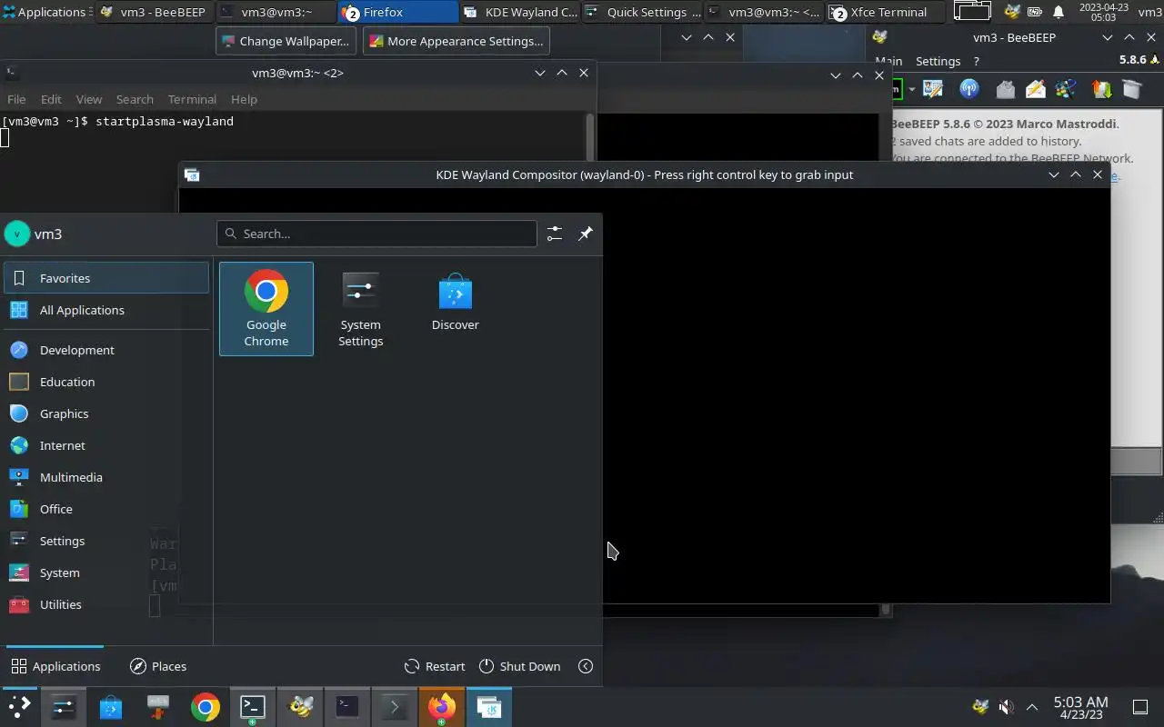
Task: Click the launcher configure sliders icon
Action: click(x=555, y=234)
